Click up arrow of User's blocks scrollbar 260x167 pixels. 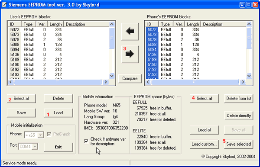coord(112,24)
